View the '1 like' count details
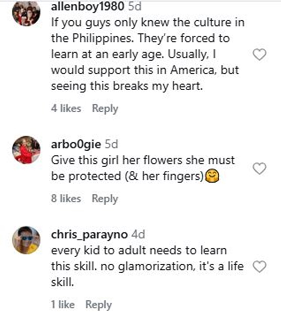Image resolution: width=281 pixels, height=327 pixels. pyautogui.click(x=63, y=305)
